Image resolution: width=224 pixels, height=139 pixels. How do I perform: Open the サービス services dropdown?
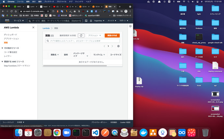pos(19,21)
